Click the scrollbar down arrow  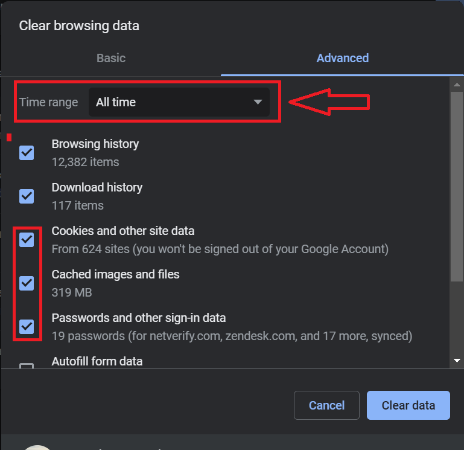pyautogui.click(x=457, y=361)
